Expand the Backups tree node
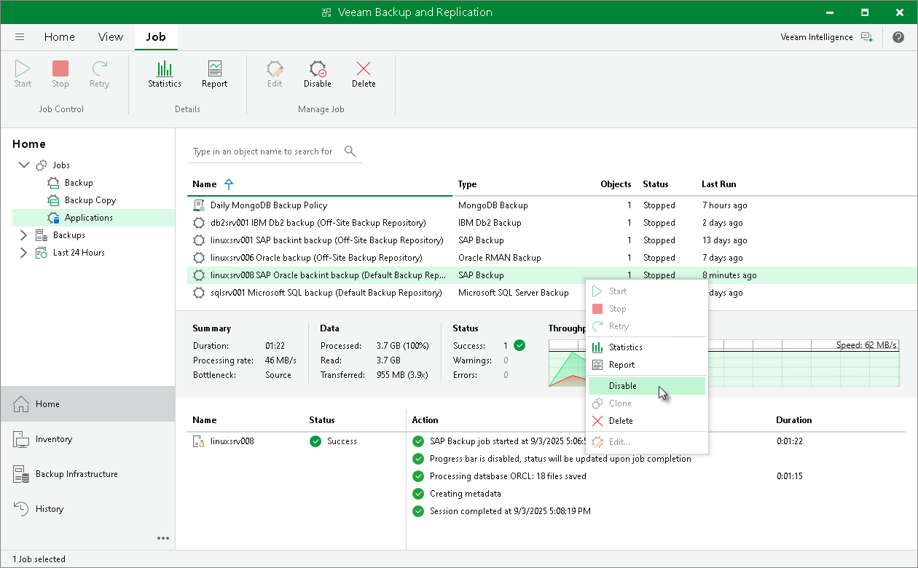Screen dimensions: 918x568 click(24, 234)
